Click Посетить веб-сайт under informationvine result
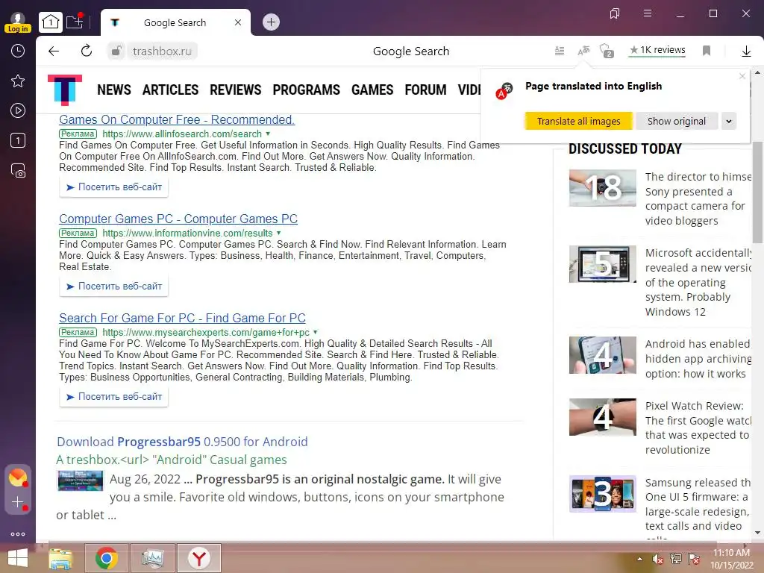This screenshot has width=764, height=573. [114, 286]
